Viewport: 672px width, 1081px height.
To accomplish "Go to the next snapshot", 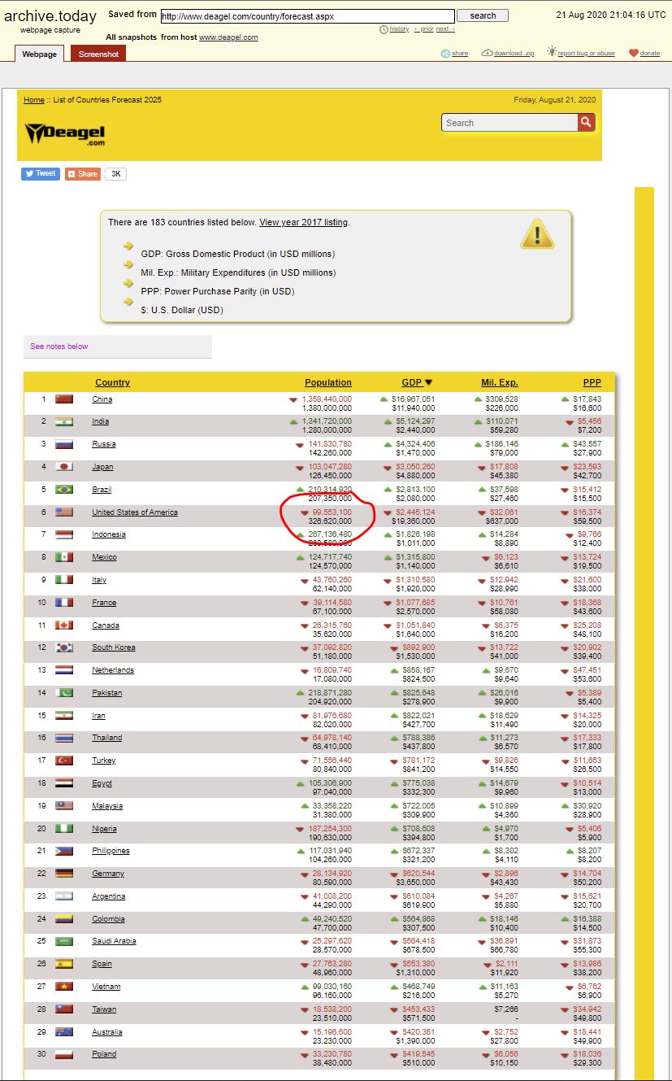I will (445, 29).
